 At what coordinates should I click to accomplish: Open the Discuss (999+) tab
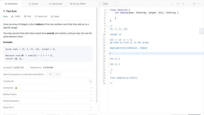point(78,4)
